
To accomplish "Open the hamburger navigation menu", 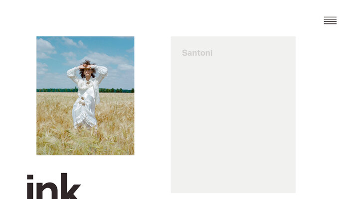I will coord(330,20).
